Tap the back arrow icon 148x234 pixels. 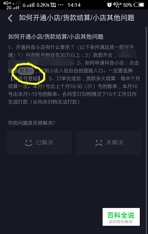(x=10, y=18)
